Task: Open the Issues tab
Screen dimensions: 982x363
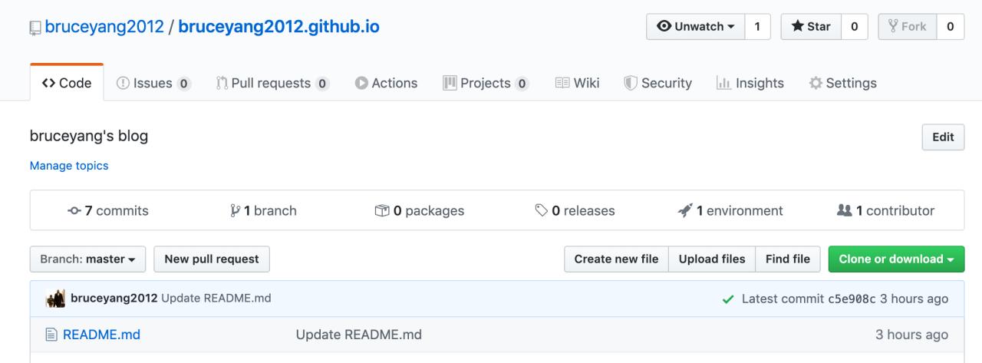Action: [153, 83]
